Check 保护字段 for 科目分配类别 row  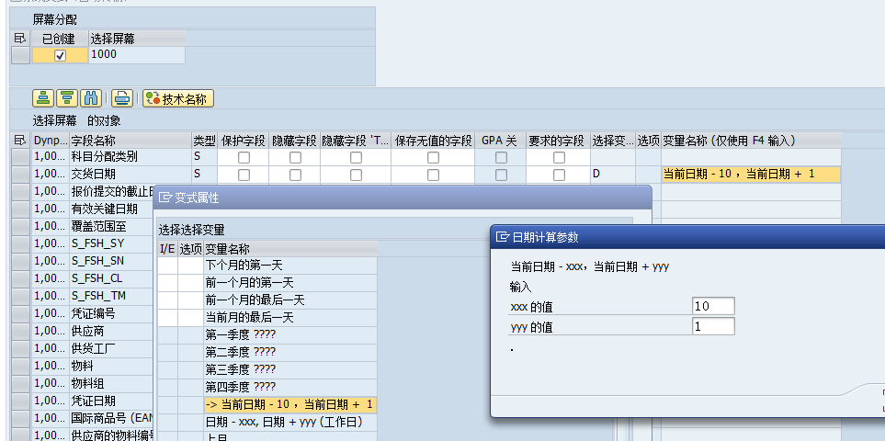click(x=244, y=157)
